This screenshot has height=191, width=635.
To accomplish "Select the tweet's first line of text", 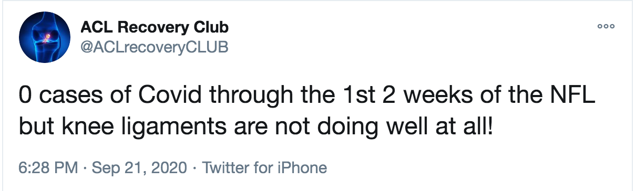I will coord(309,98).
